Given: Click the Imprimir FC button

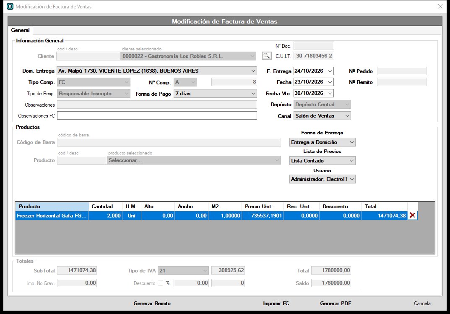Looking at the screenshot, I should [276, 304].
